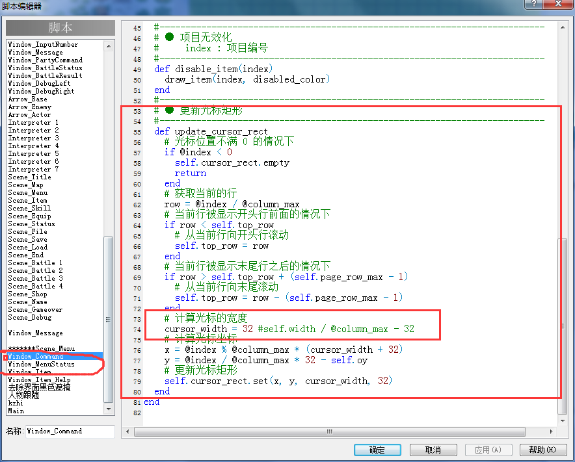The image size is (575, 462).
Task: Click code line draw_item(index, disabled_color)
Action: (247, 79)
